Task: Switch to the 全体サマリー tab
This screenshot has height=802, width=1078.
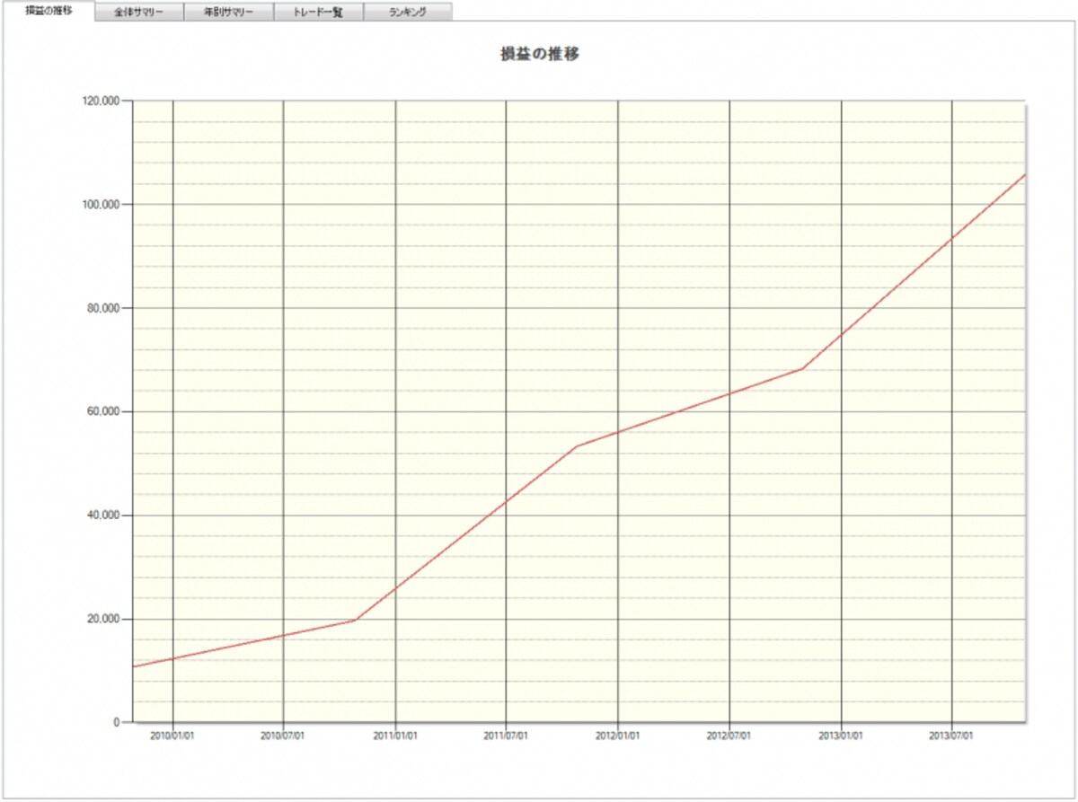Action: tap(139, 13)
